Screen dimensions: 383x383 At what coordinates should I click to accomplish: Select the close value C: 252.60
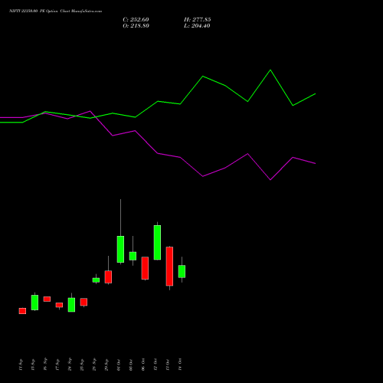pos(136,20)
